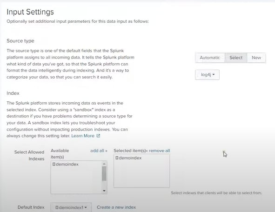This screenshot has width=275, height=212.
Task: Click the scrollbar down arrow in the Available items list
Action: click(x=104, y=191)
